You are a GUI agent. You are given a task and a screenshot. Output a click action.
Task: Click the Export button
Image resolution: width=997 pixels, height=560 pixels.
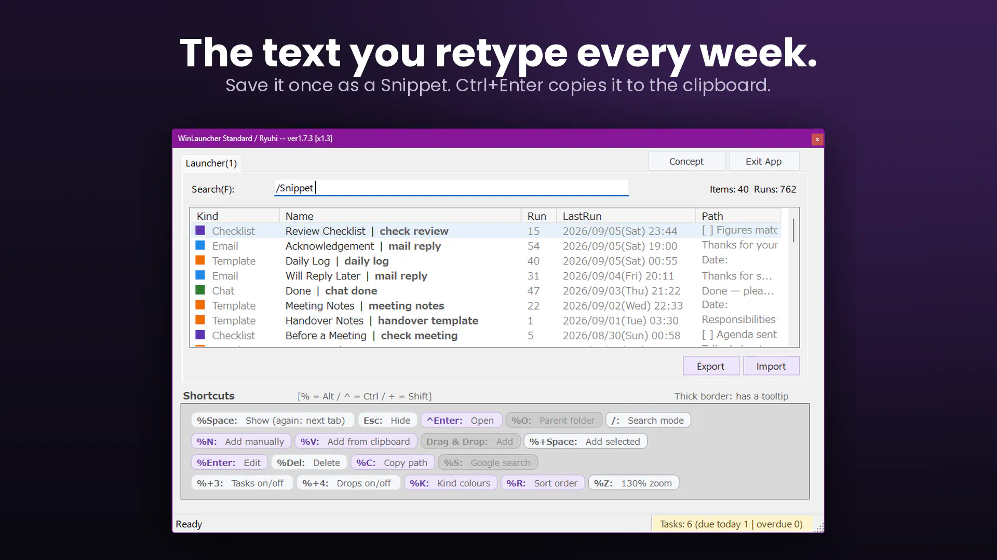710,366
